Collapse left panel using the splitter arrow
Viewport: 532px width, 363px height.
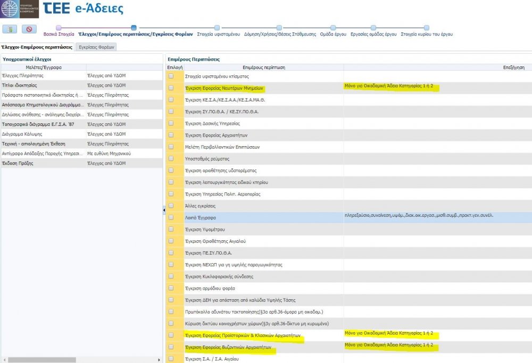point(164,210)
